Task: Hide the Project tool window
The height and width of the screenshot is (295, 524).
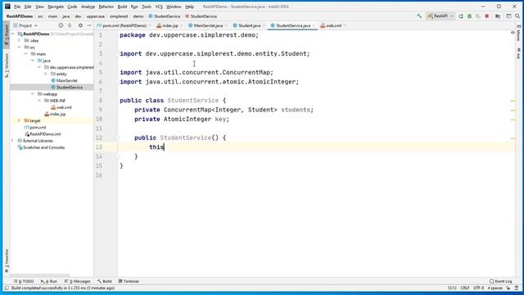Action: pos(89,25)
